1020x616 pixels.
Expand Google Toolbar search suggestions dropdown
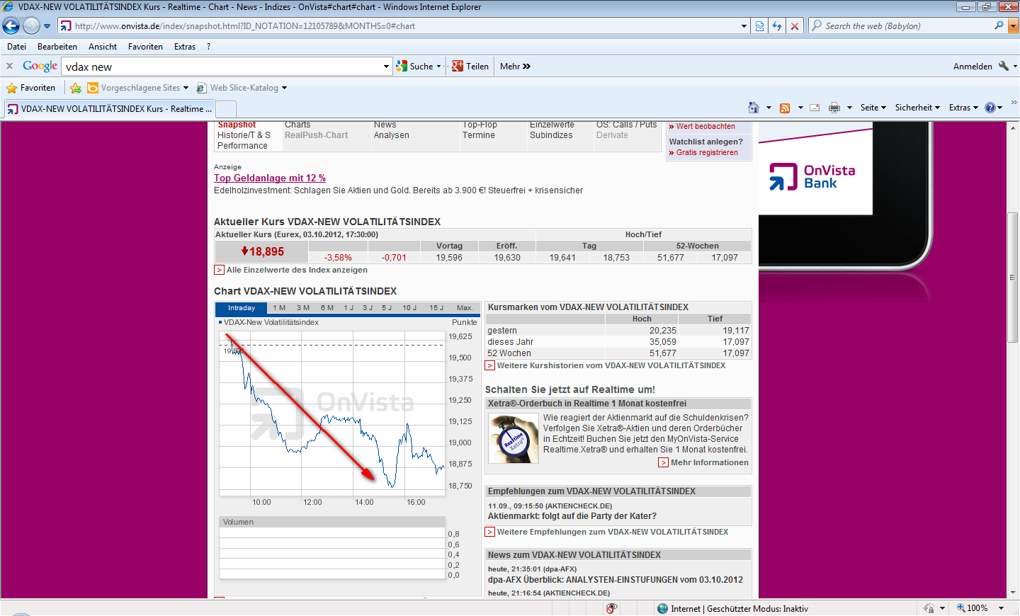(386, 67)
